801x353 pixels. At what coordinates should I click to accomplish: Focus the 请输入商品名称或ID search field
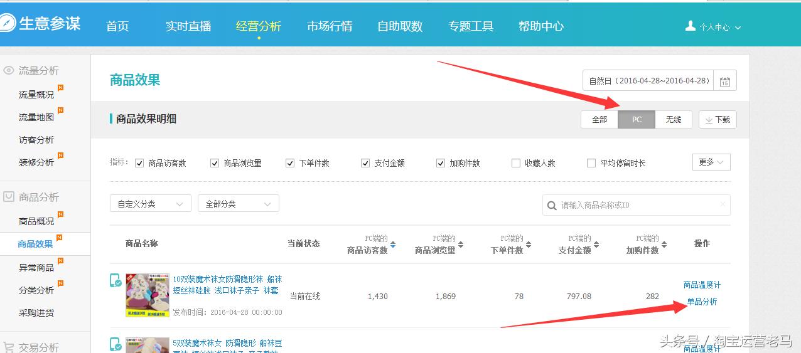636,205
